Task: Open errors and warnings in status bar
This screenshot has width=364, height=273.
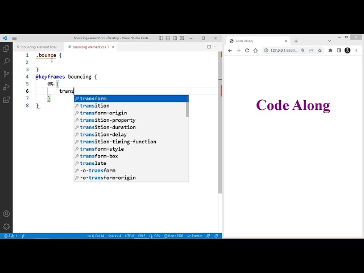Action: coord(10,236)
